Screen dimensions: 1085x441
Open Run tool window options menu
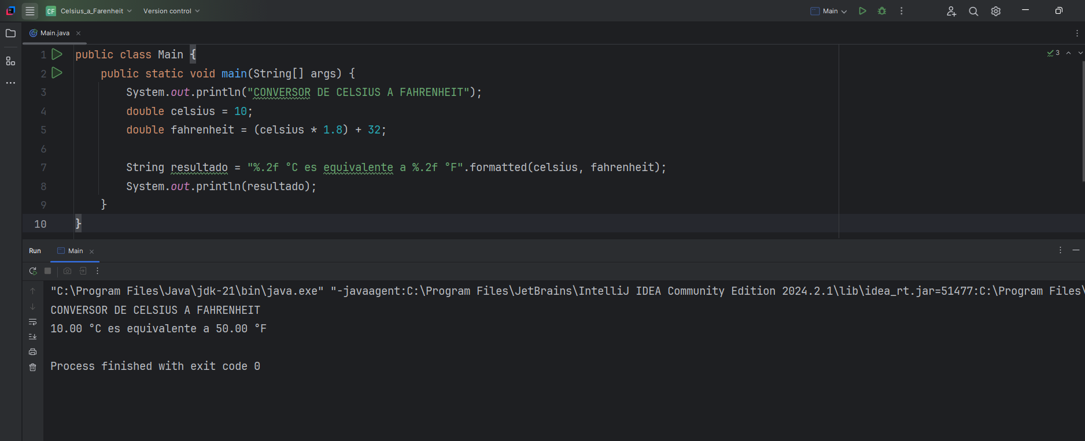1060,250
